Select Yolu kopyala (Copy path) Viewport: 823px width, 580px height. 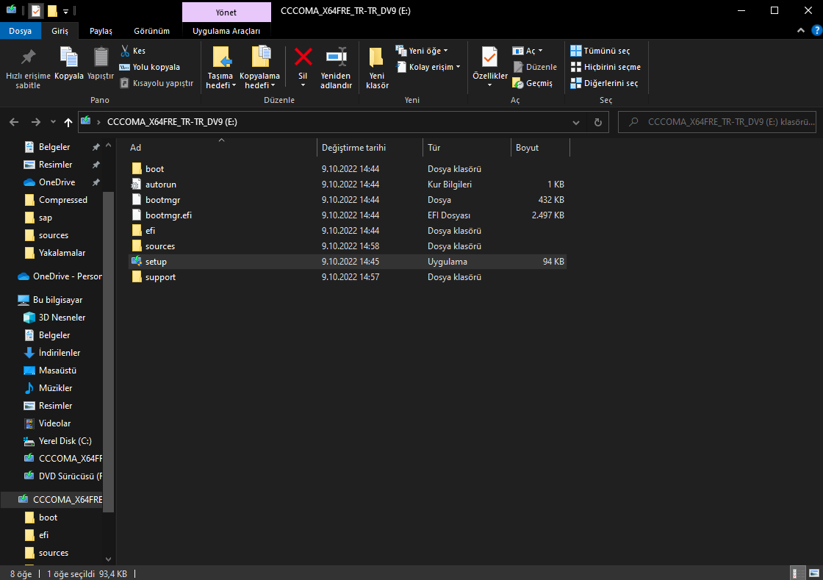click(x=150, y=67)
